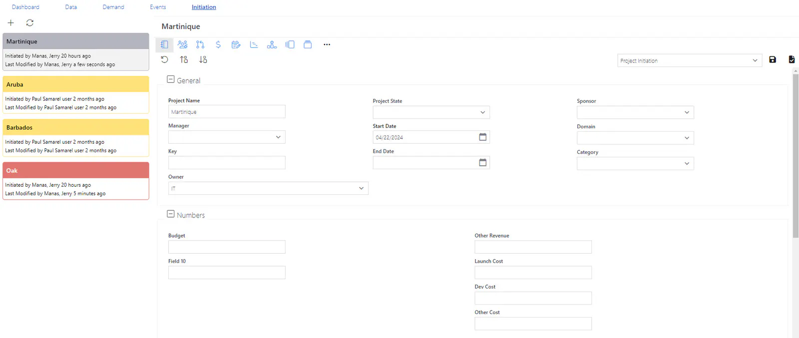Click the Budget input field
The height and width of the screenshot is (338, 799).
227,247
